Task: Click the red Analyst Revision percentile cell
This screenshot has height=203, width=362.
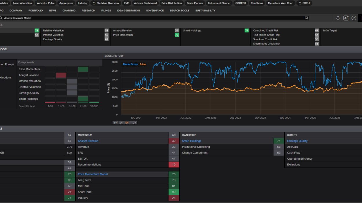Action: pos(61,75)
